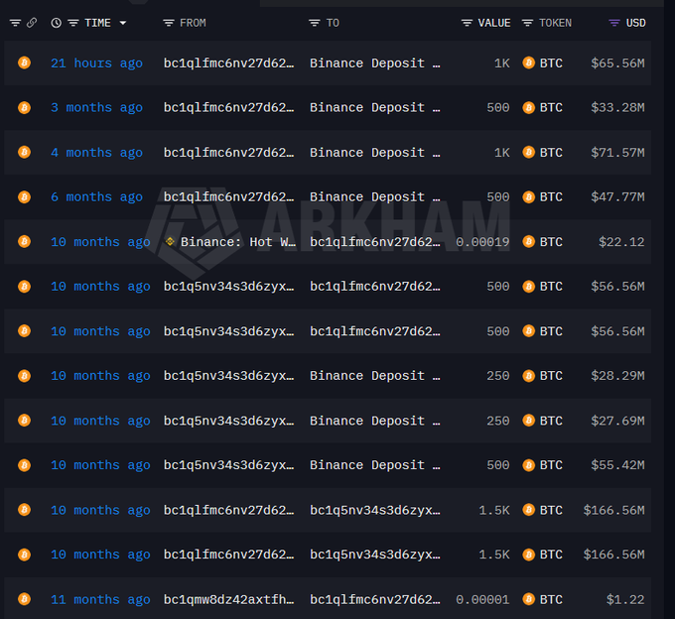Click the BTC token icon in the $55.42M row
The height and width of the screenshot is (619, 675).
529,465
